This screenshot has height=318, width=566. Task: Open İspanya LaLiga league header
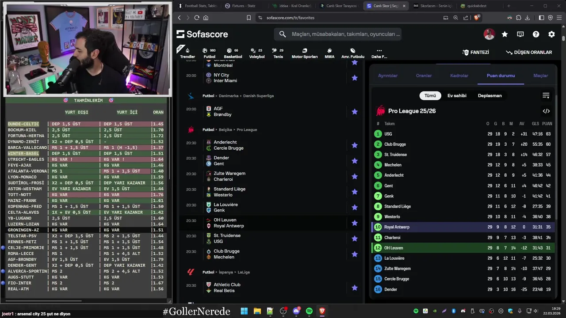(x=244, y=272)
